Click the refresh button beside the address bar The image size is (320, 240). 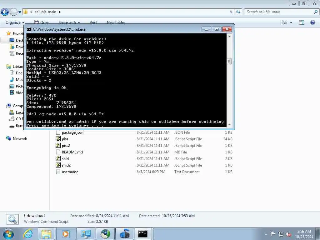coord(238,12)
